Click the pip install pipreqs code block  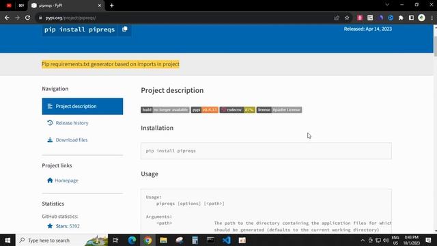[x=266, y=151]
